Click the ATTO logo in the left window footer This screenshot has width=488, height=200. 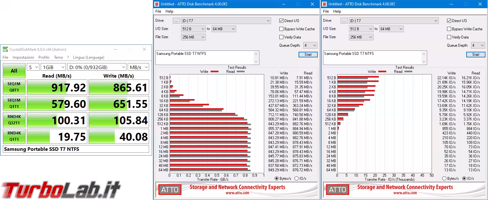click(x=170, y=190)
